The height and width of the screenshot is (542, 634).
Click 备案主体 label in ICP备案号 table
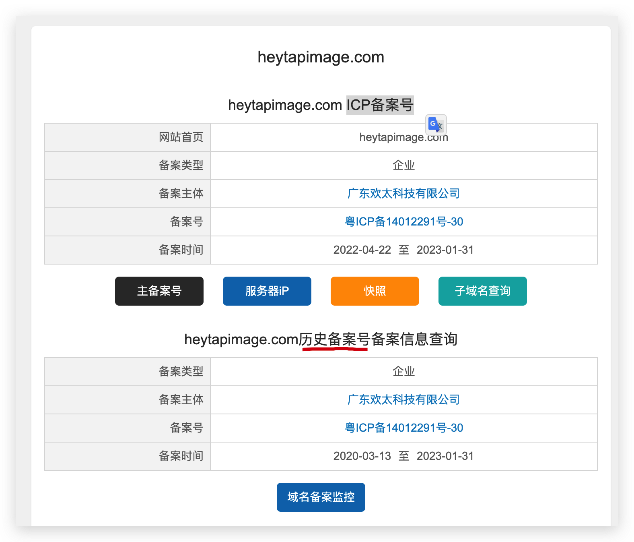tap(181, 194)
